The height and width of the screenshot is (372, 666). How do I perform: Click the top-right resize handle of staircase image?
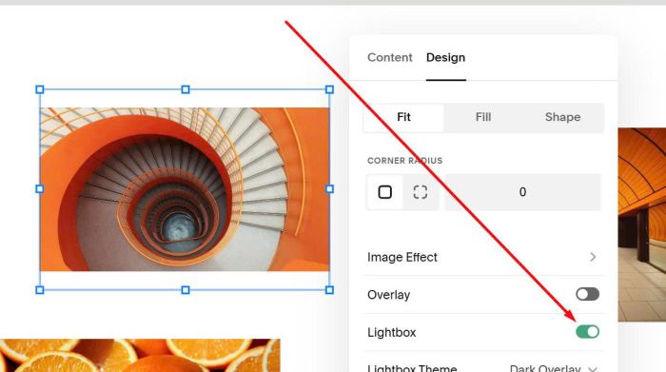click(329, 89)
